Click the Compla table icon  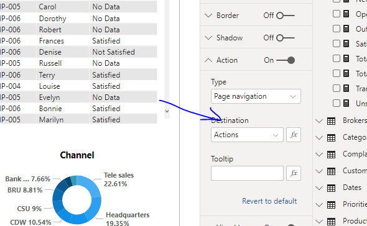pyautogui.click(x=331, y=155)
